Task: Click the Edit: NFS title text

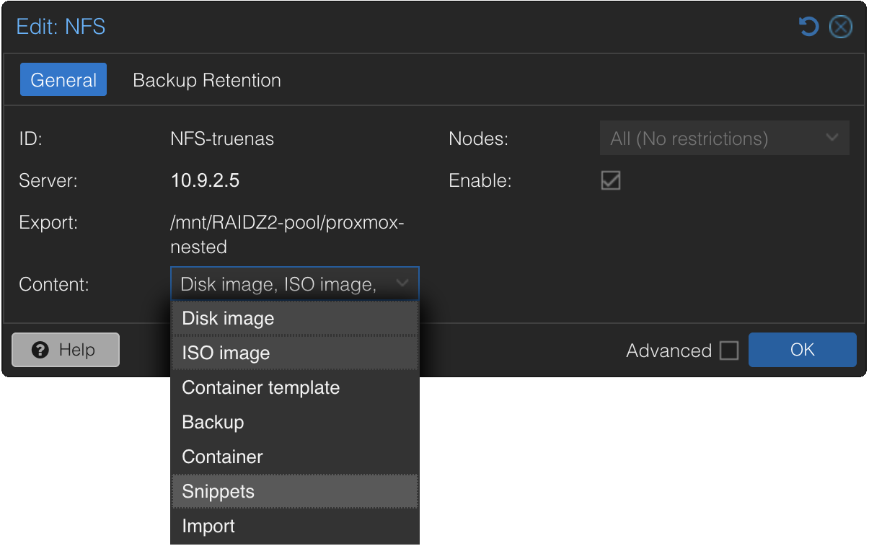Action: point(61,27)
